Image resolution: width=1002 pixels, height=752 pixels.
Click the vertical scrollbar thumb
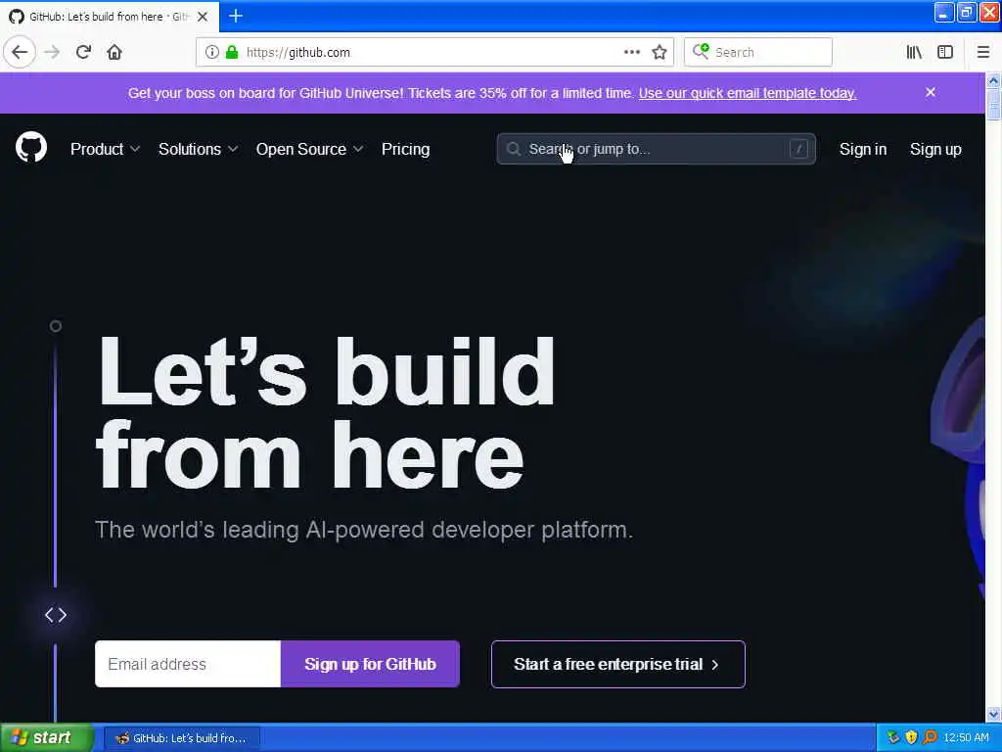[993, 104]
